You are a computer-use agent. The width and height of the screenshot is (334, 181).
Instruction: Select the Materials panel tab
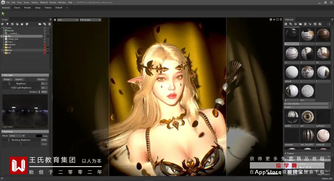(289, 19)
